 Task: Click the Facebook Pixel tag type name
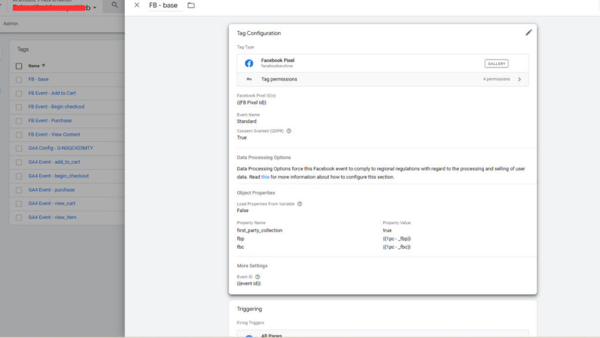coord(277,60)
